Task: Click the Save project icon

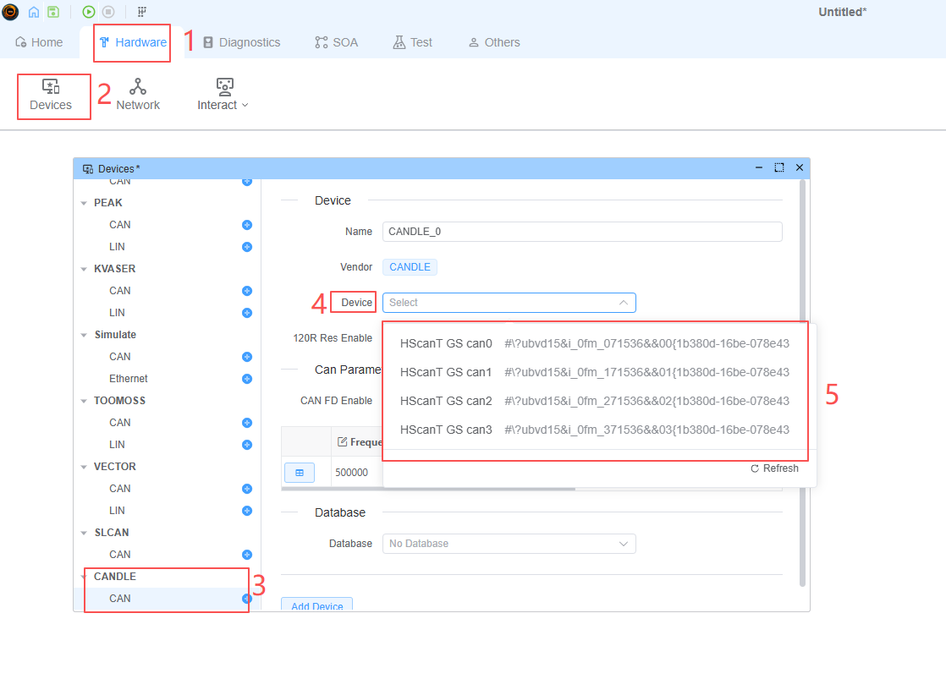Action: click(53, 12)
